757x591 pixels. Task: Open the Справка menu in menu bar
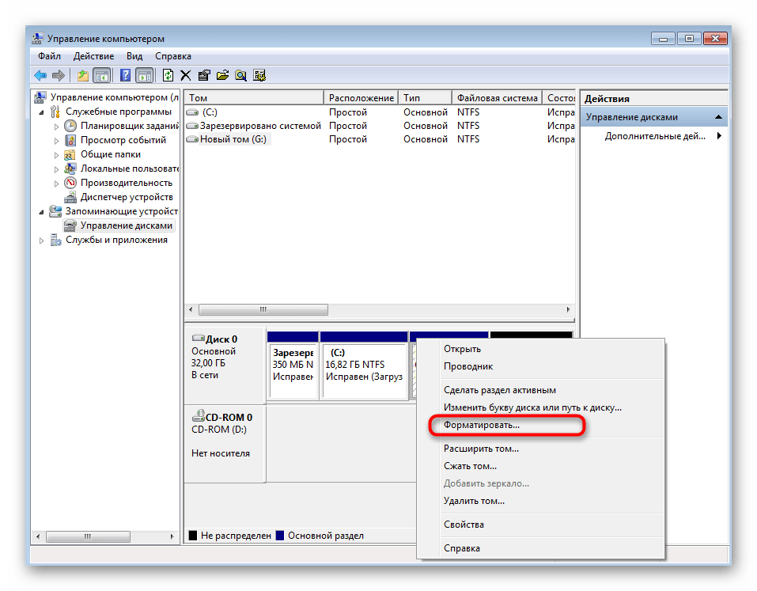(x=172, y=56)
